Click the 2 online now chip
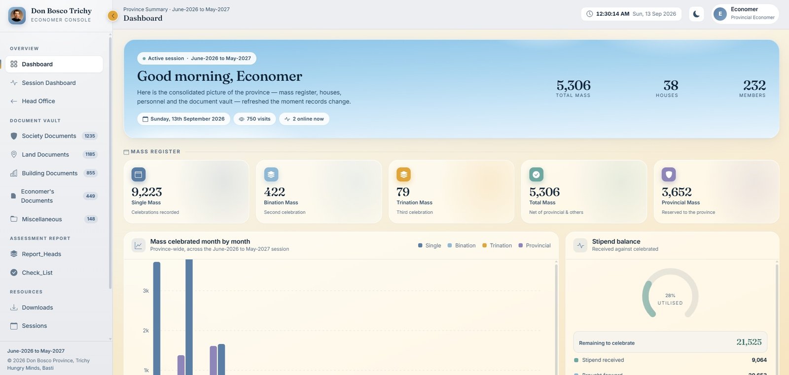 pyautogui.click(x=304, y=119)
